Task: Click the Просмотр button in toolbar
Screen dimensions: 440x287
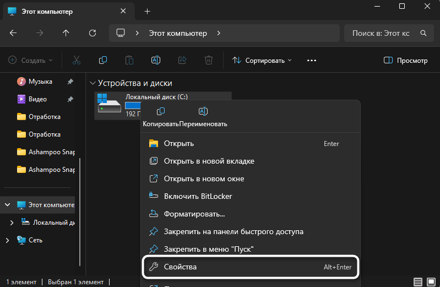Action: 405,60
